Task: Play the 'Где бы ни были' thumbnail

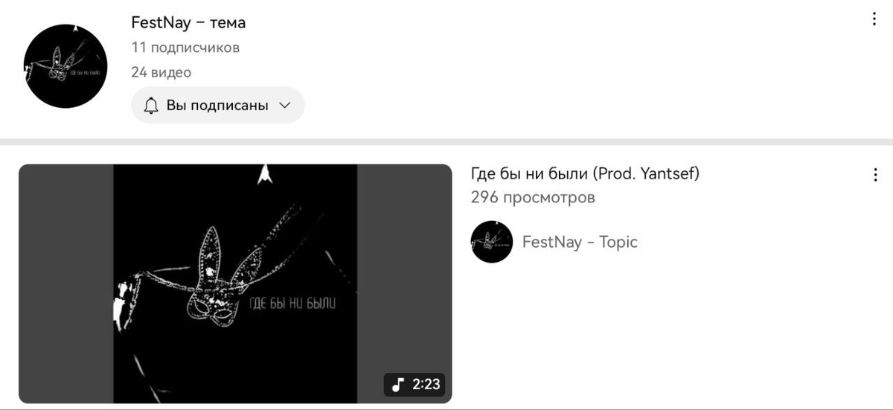Action: click(235, 284)
